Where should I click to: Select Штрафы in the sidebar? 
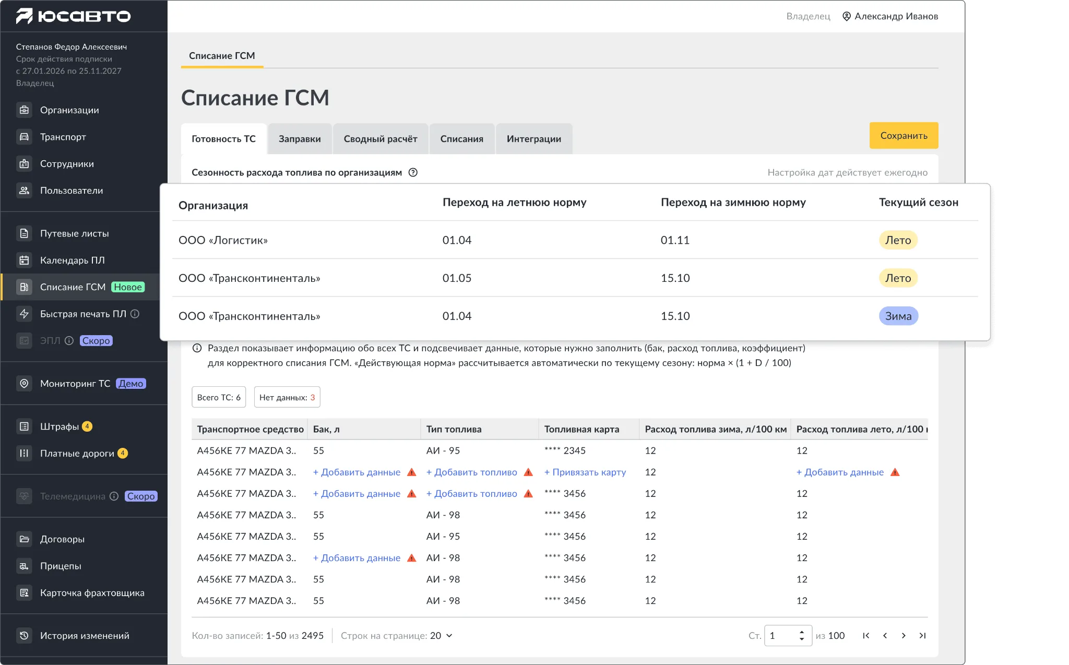click(59, 426)
